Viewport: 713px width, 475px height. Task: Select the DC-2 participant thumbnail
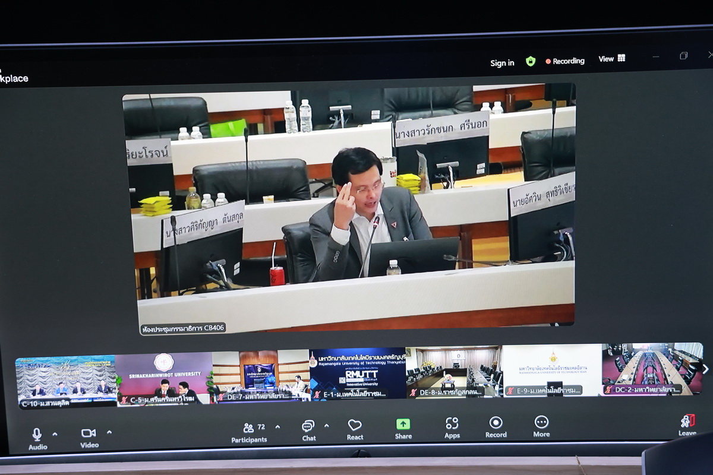652,369
